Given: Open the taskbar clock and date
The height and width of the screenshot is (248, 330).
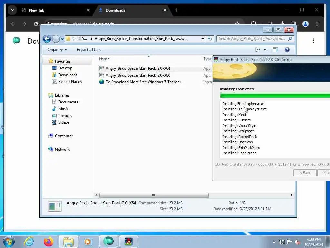Looking at the screenshot, I should point(314,242).
